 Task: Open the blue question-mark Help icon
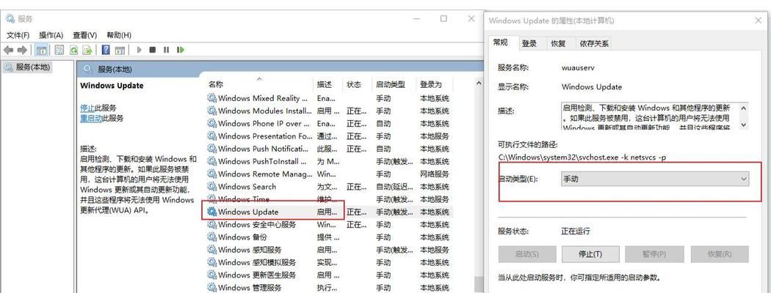(x=106, y=50)
